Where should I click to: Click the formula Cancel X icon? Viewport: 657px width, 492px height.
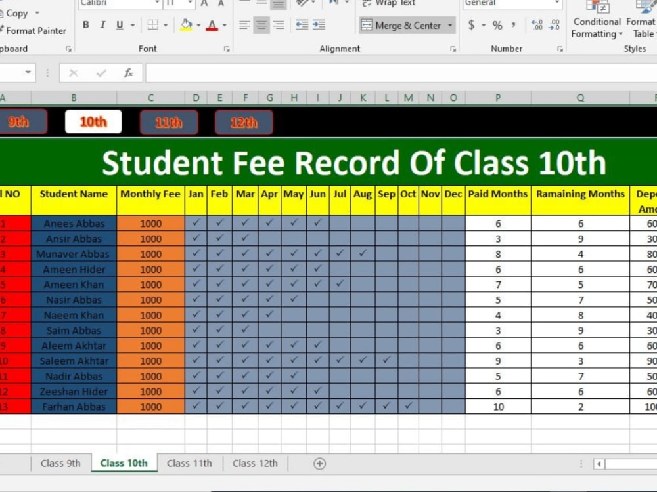click(x=74, y=73)
